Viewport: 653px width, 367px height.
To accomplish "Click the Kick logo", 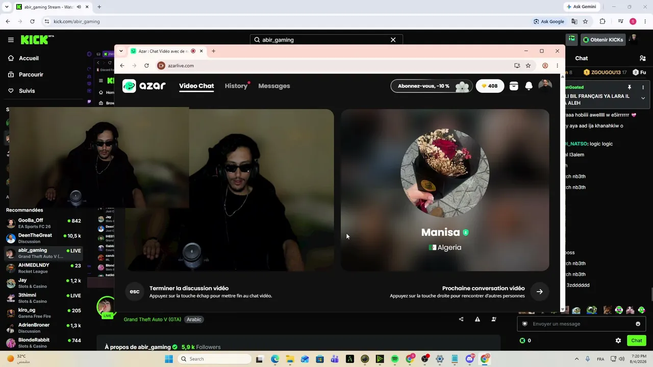I will [x=37, y=40].
